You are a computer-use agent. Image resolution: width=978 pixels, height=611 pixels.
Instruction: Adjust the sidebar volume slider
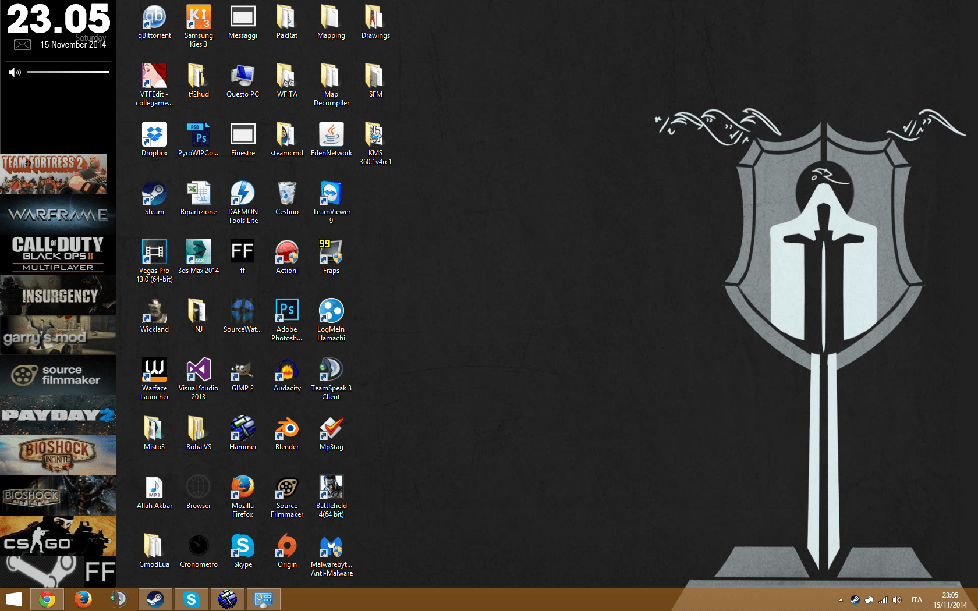[x=68, y=72]
